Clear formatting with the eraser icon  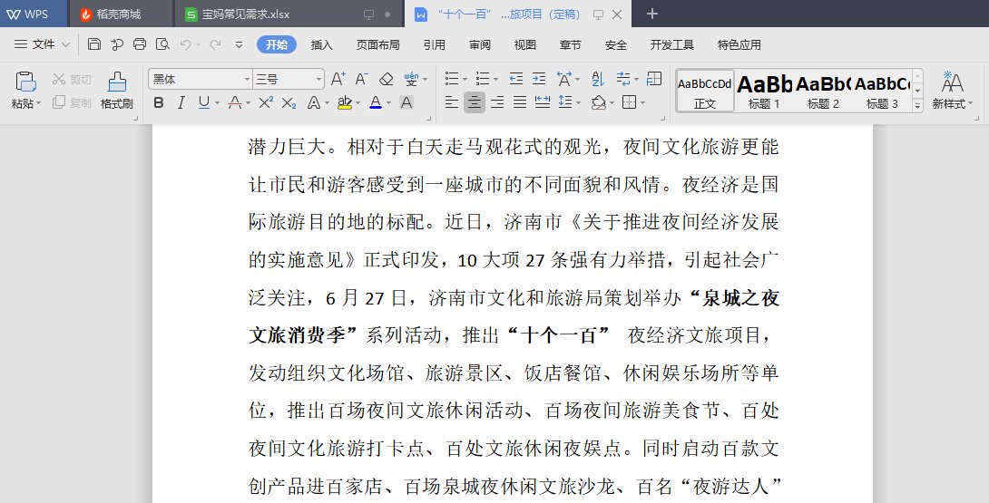386,79
